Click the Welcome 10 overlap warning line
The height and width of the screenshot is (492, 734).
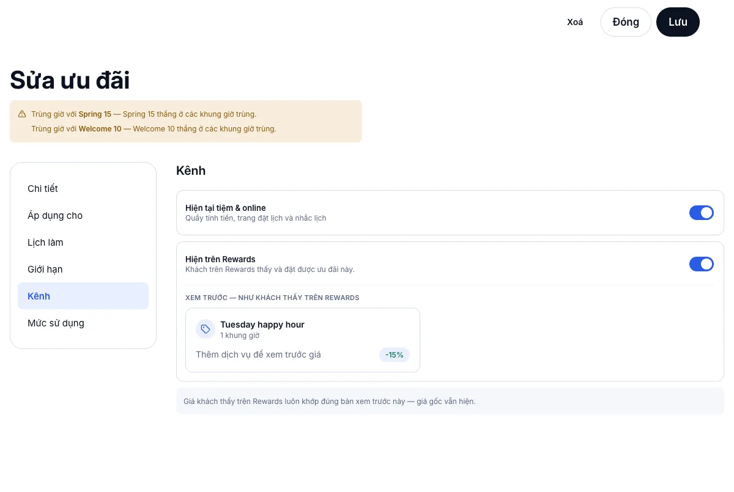pos(154,129)
